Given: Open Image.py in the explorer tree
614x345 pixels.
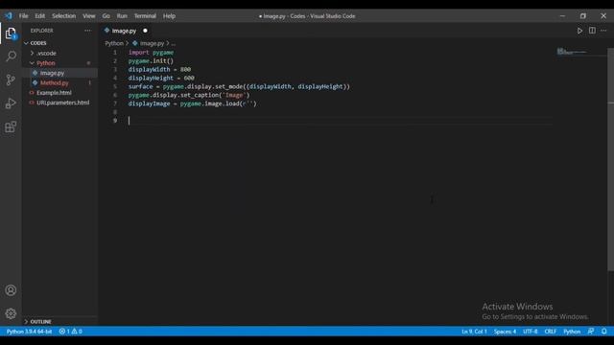Looking at the screenshot, I should 52,73.
